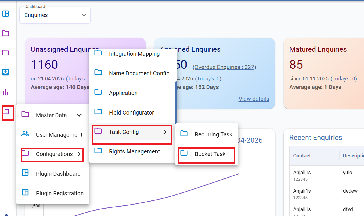Click the Recurring Task folder icon
The width and height of the screenshot is (364, 216).
184,133
